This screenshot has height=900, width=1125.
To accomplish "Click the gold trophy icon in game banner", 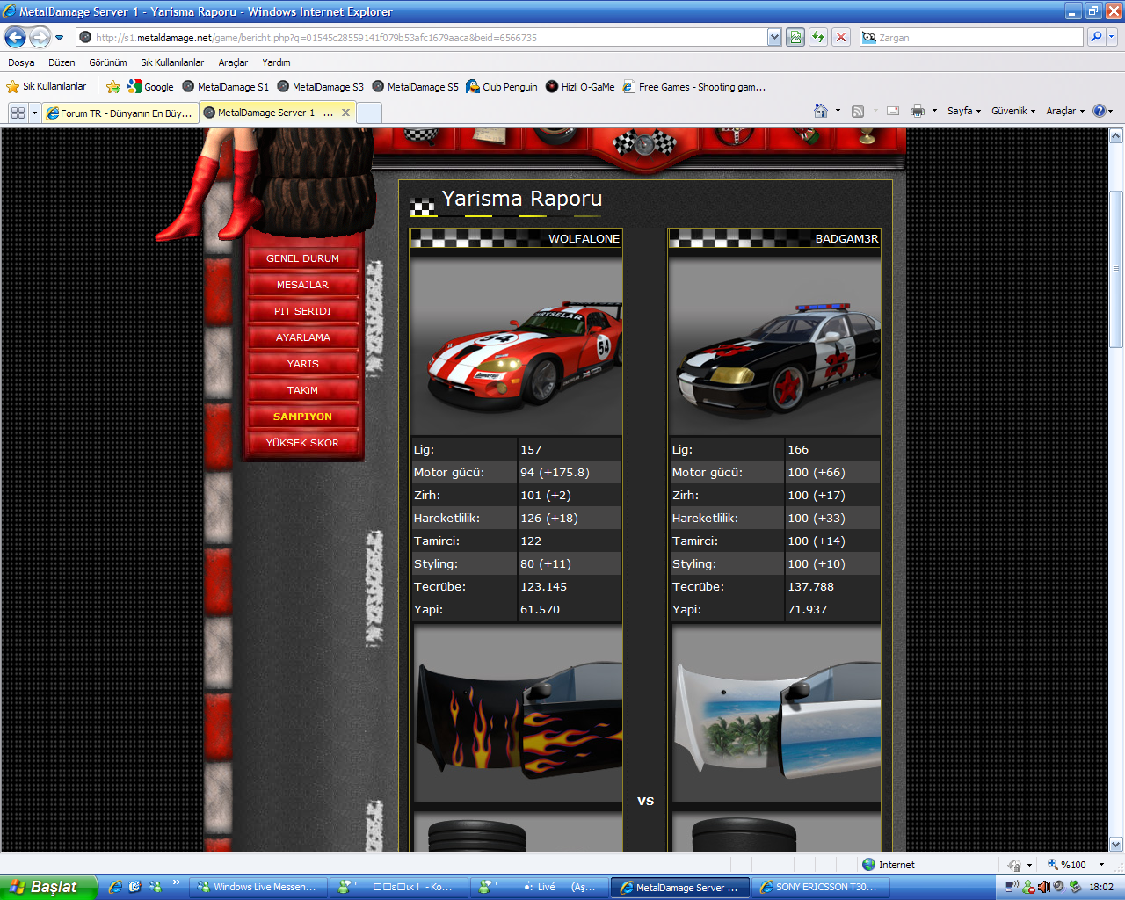I will (867, 136).
